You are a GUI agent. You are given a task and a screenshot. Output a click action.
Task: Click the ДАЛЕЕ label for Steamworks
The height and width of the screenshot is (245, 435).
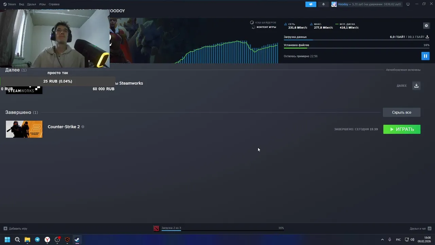coord(402,86)
